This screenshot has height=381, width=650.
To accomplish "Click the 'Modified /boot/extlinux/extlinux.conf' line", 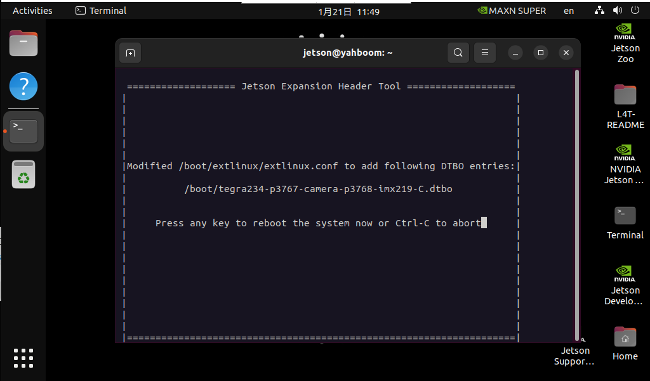I will tap(321, 166).
